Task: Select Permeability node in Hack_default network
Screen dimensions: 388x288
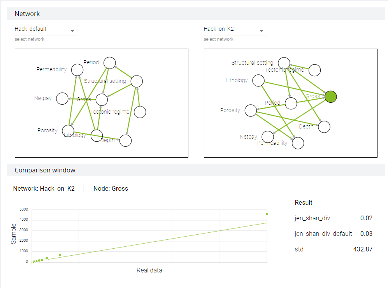Action: tap(77, 70)
